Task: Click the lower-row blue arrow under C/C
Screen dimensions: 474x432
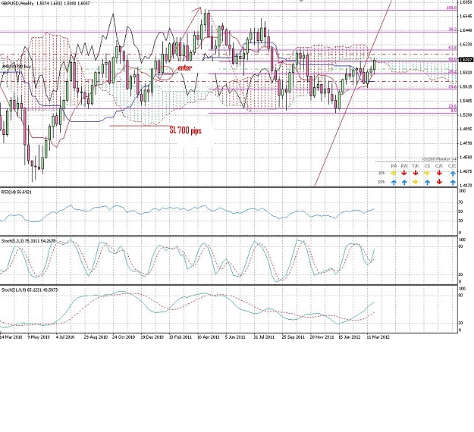Action: tap(453, 182)
